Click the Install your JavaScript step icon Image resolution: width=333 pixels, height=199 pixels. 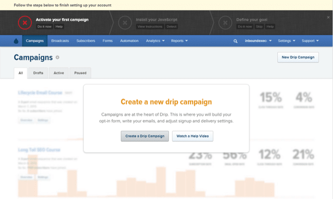tap(125, 23)
